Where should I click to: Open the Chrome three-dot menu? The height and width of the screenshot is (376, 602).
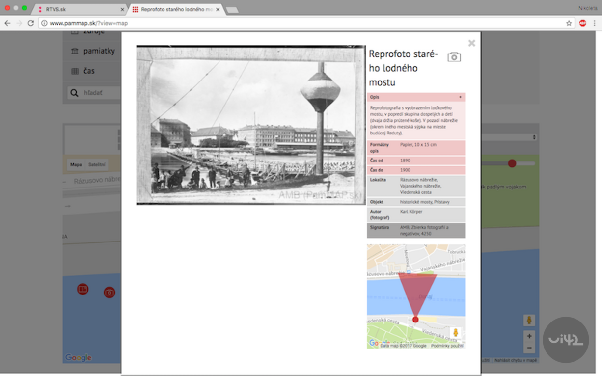[594, 23]
